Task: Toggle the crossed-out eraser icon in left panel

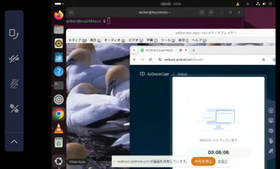Action: (14, 84)
